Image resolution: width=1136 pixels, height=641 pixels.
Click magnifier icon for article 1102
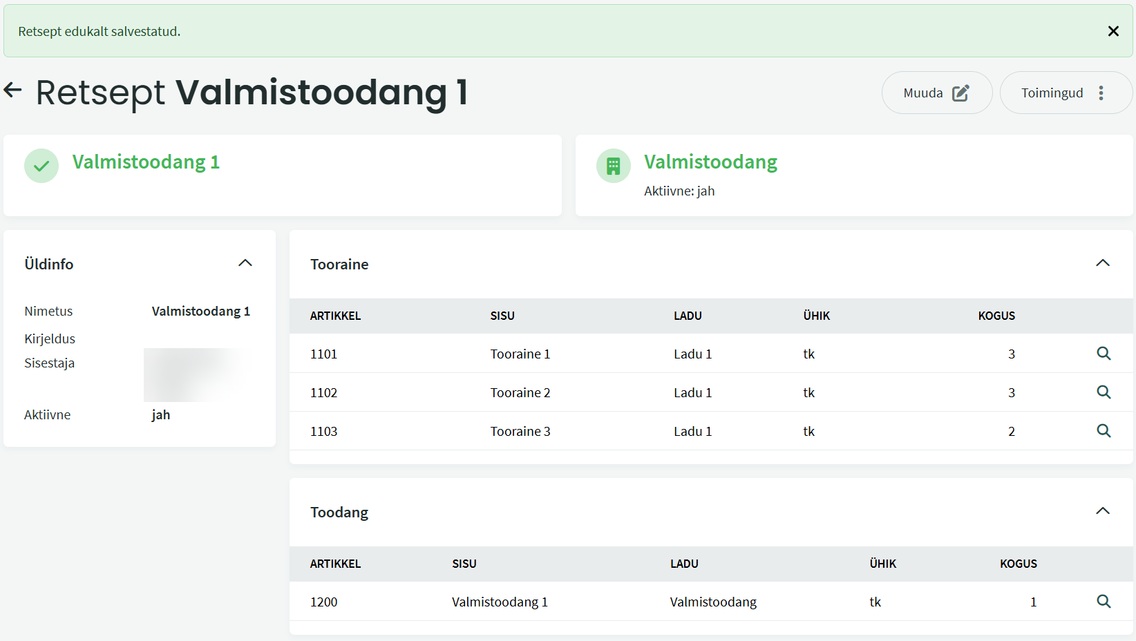coord(1104,392)
